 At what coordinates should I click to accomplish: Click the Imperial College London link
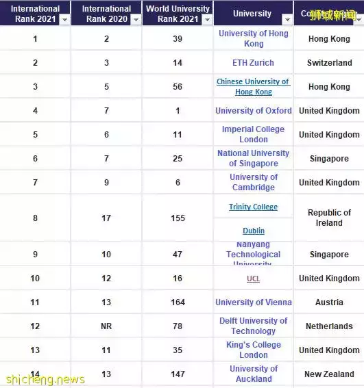pos(254,134)
